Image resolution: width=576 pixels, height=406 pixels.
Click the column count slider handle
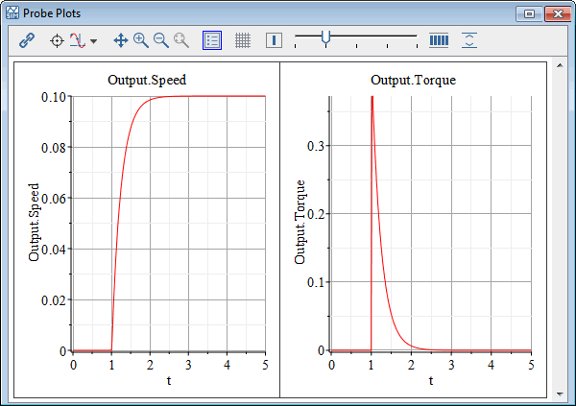coord(326,37)
